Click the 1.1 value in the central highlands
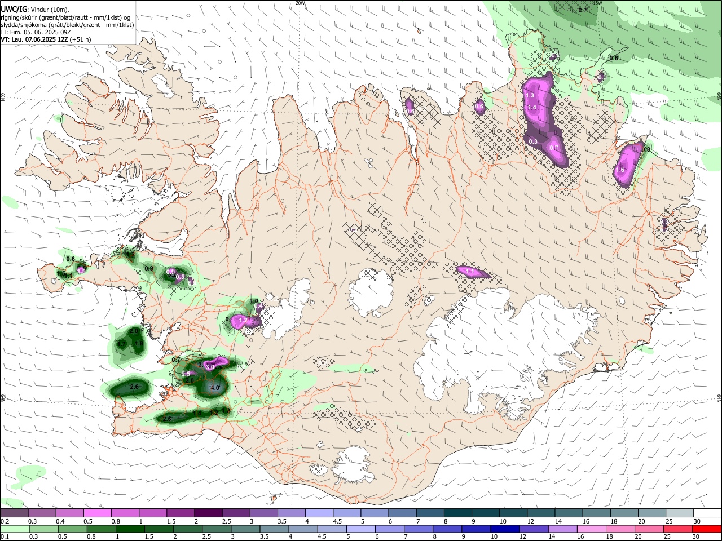Viewport: 722px width, 541px height. [x=470, y=272]
